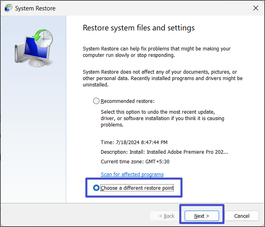Click the Current time zone GMT+5:30 text
This screenshot has height=227, width=265.
pyautogui.click(x=135, y=162)
